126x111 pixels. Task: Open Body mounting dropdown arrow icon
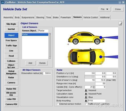coord(86,101)
